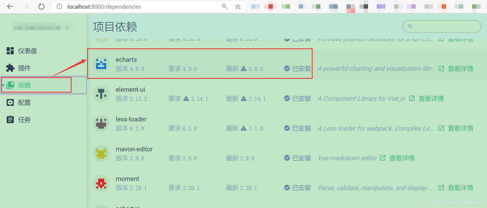Select 依赖 dependencies menu
This screenshot has height=208, width=487.
tap(43, 85)
